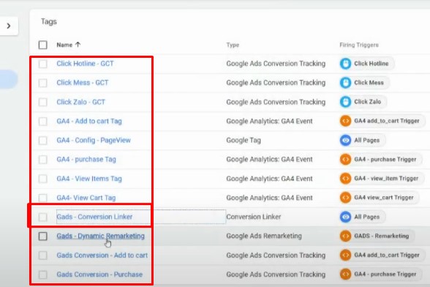
Task: Click the orange event icon in Gads Conversion - Purchase row
Action: (345, 274)
